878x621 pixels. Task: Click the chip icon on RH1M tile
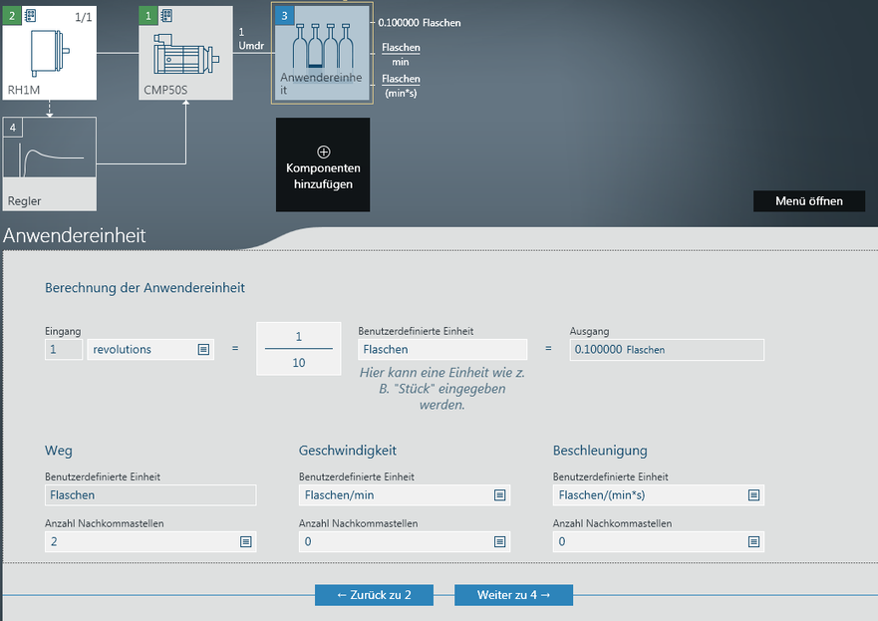(31, 16)
